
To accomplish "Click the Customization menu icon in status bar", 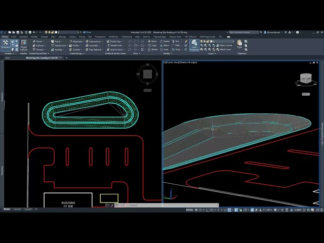I will (x=321, y=210).
